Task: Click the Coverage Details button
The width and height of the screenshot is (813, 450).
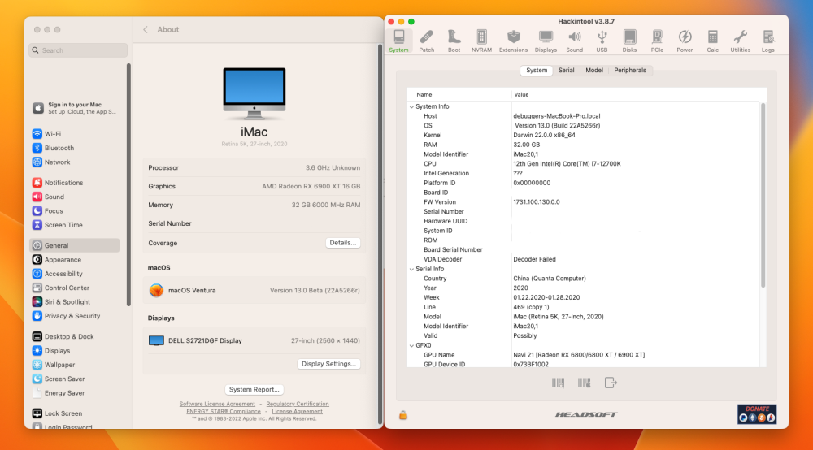Action: pyautogui.click(x=343, y=242)
